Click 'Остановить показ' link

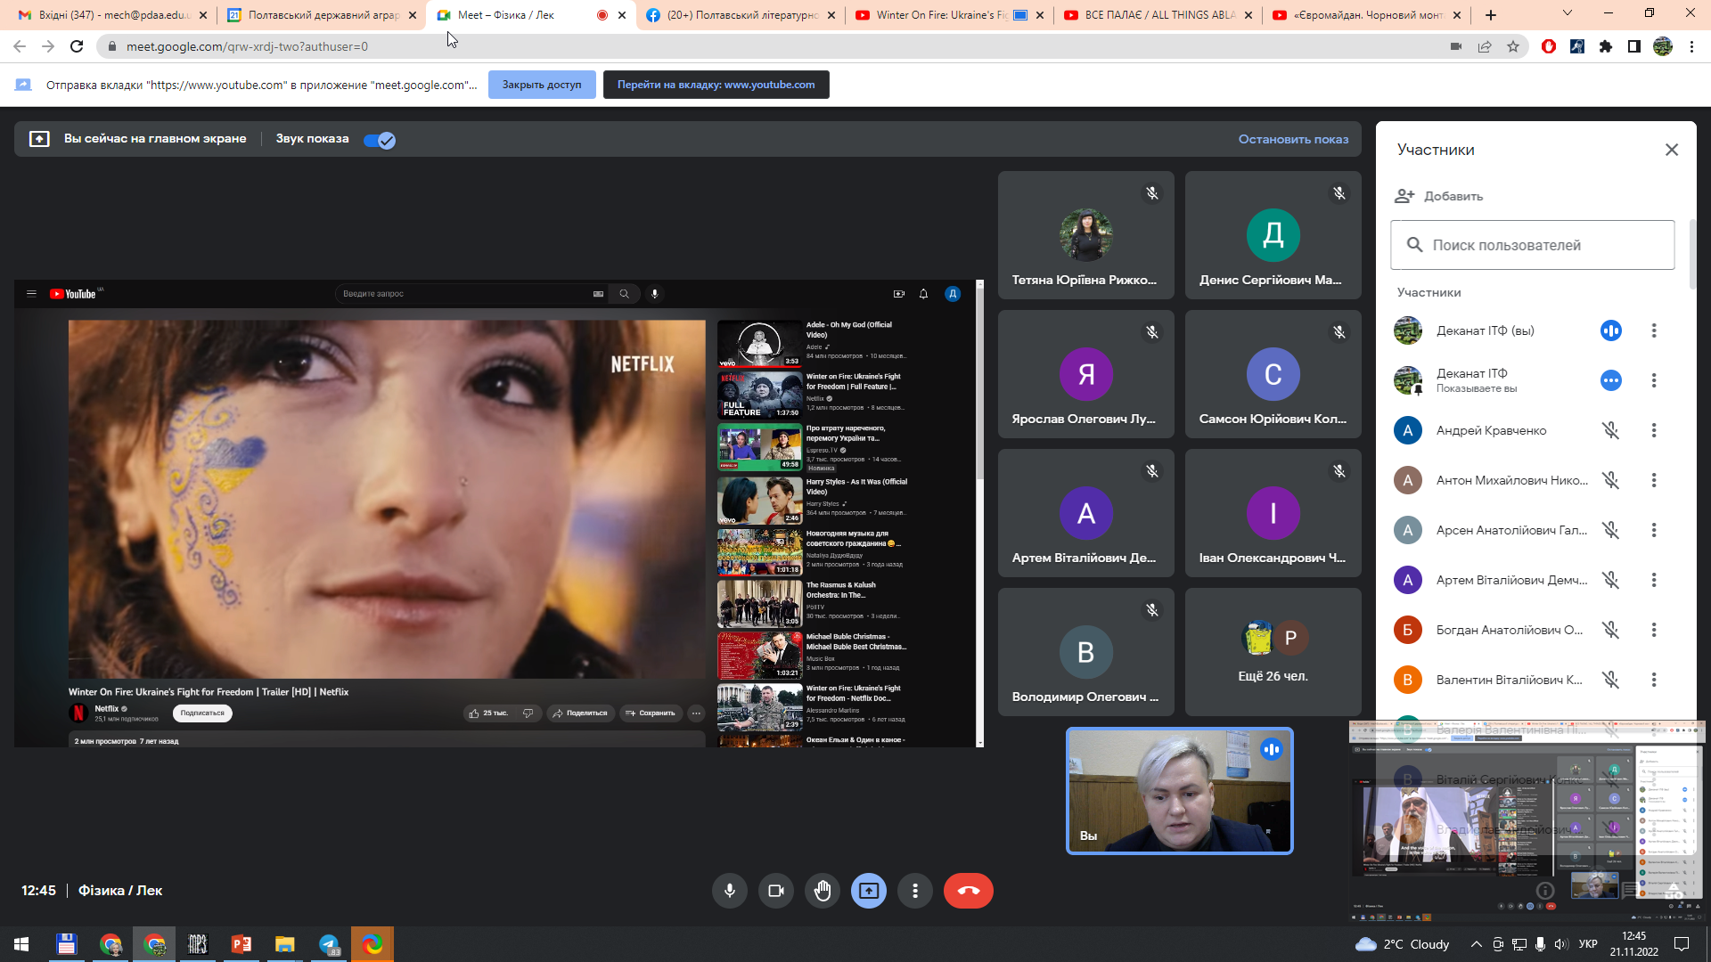click(1293, 139)
